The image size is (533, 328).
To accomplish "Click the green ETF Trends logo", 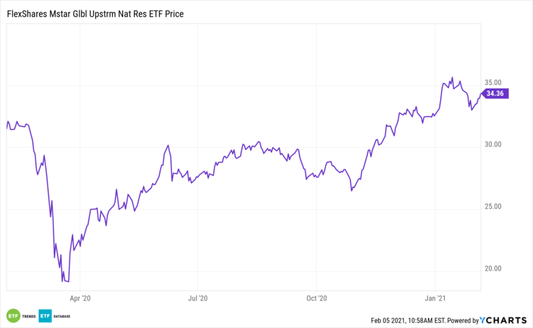I will click(x=12, y=315).
